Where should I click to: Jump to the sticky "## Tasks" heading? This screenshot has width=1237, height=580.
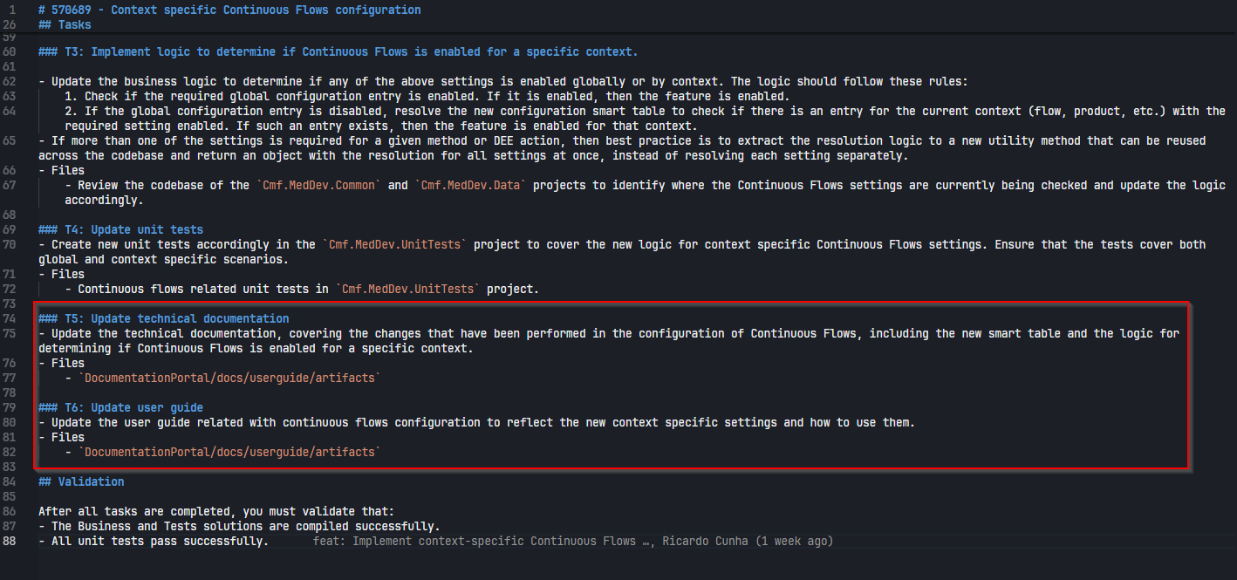tap(65, 24)
